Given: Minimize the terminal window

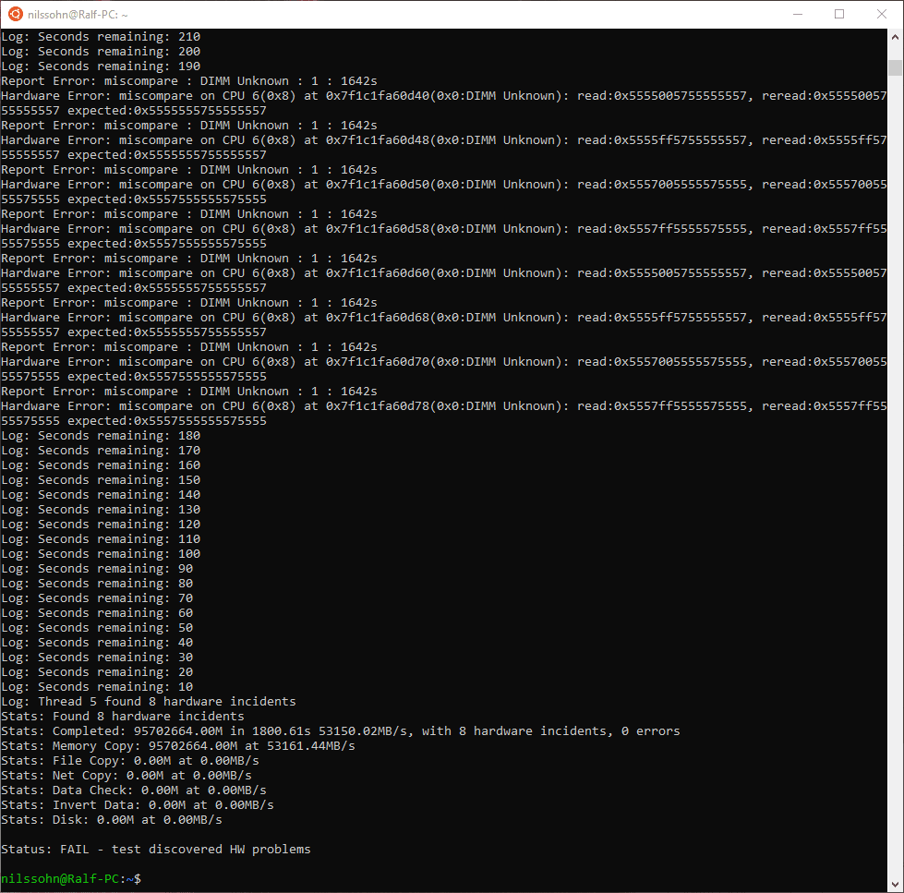Looking at the screenshot, I should pos(798,15).
